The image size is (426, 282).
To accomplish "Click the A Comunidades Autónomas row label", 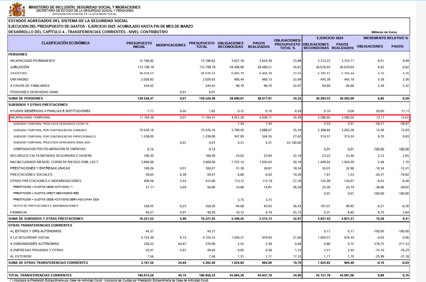I will (x=34, y=244).
